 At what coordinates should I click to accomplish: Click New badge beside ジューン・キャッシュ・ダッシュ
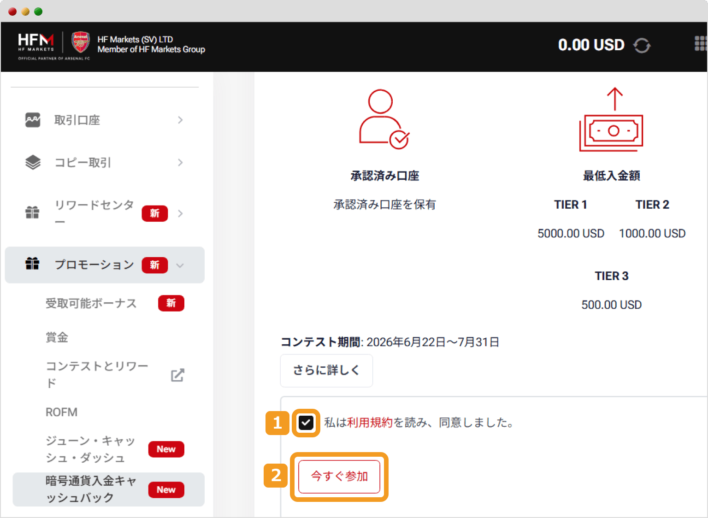pyautogui.click(x=166, y=449)
